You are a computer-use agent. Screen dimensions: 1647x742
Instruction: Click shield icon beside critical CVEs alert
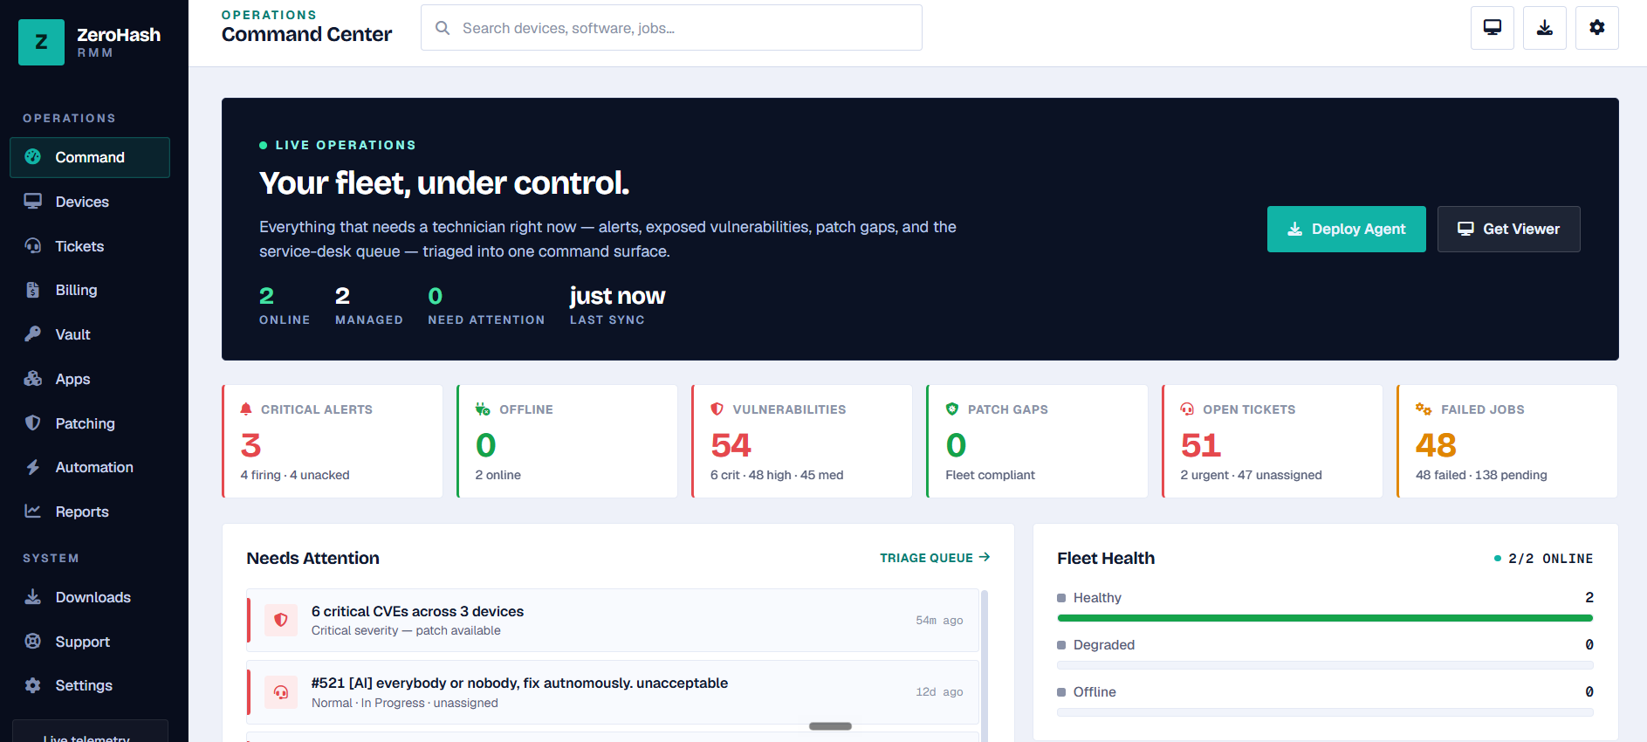point(281,621)
